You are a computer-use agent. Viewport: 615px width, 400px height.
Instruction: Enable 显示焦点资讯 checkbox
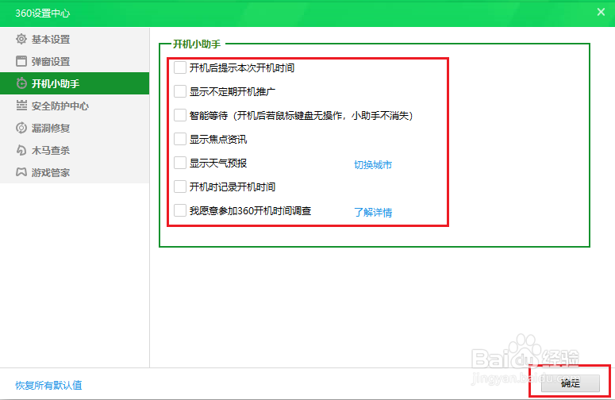click(x=180, y=139)
